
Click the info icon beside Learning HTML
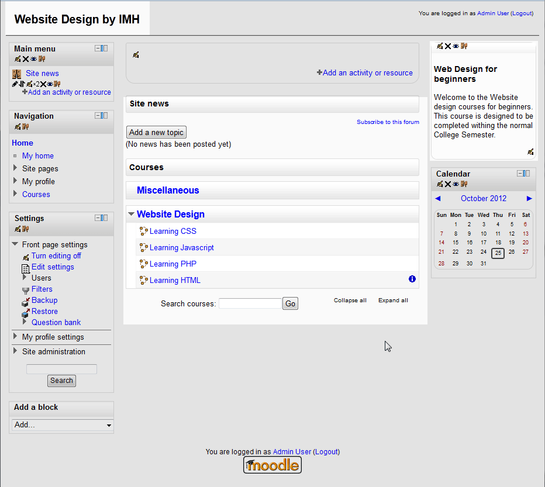coord(412,279)
